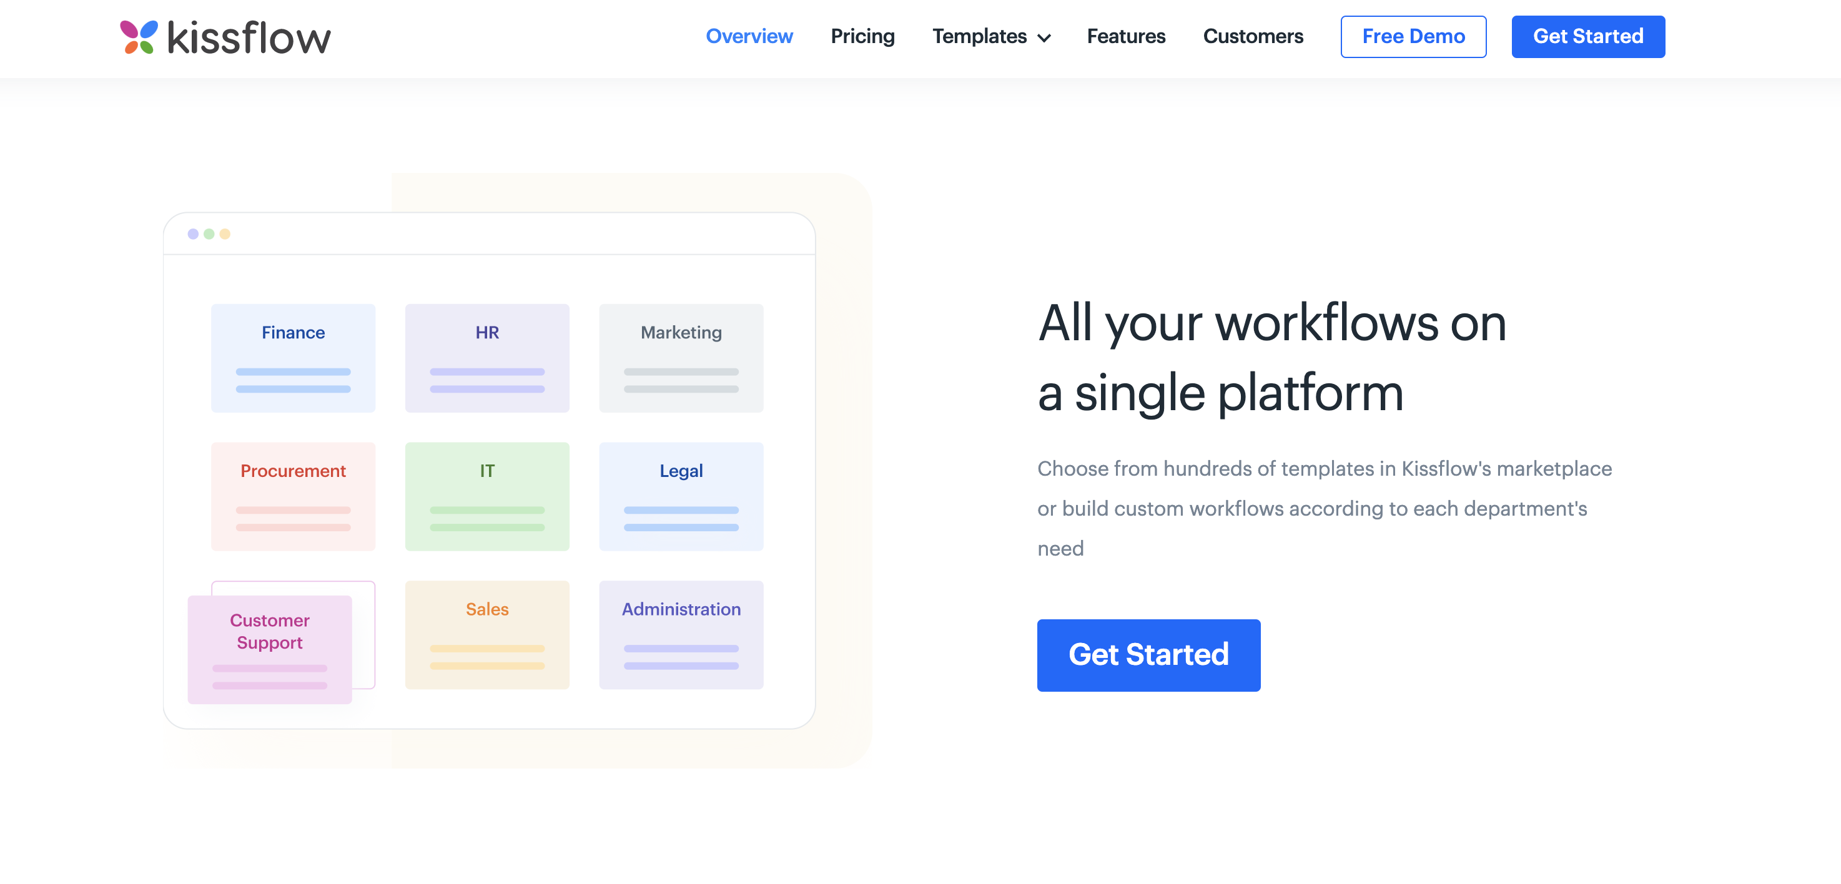Go to the Pricing page
This screenshot has width=1841, height=884.
(x=862, y=36)
